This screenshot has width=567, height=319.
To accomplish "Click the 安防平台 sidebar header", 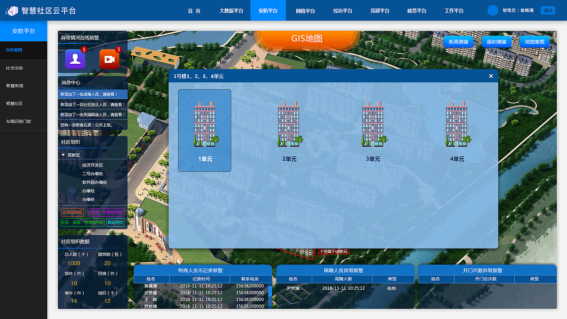I will (x=23, y=31).
